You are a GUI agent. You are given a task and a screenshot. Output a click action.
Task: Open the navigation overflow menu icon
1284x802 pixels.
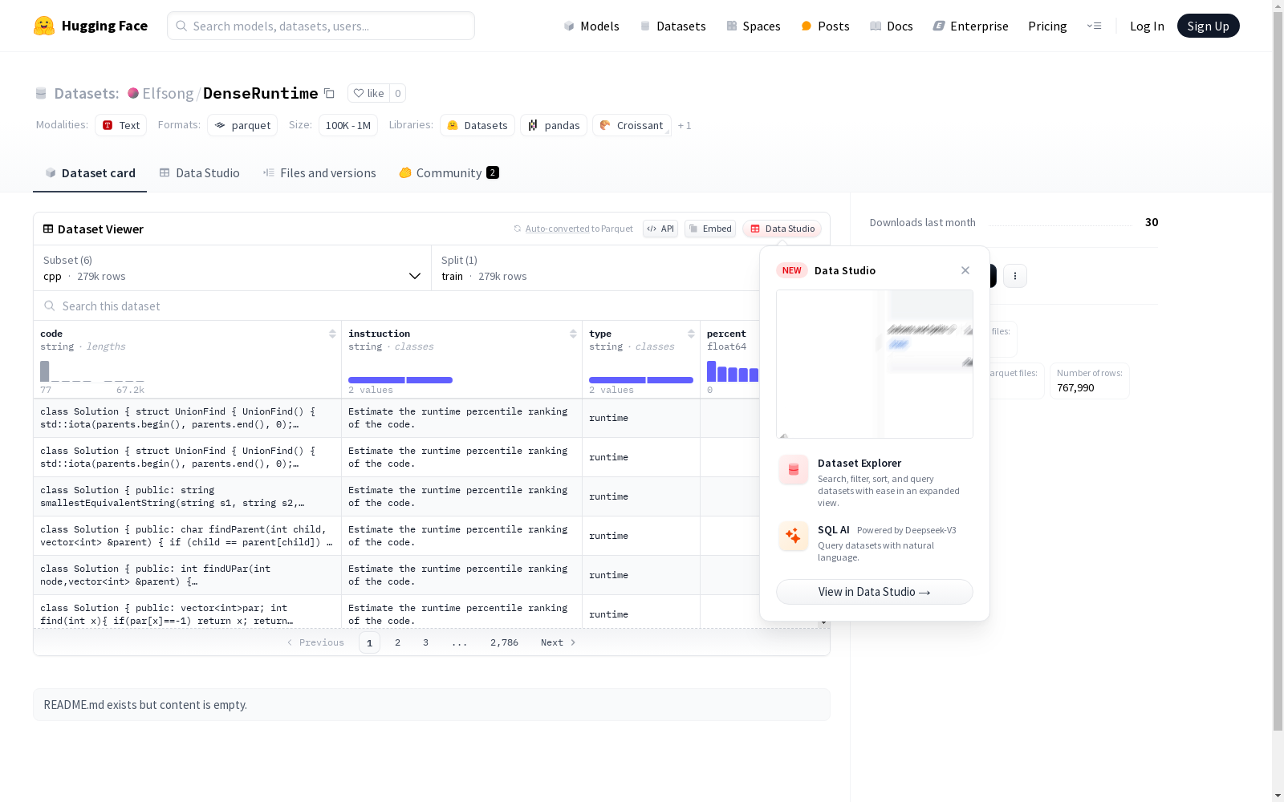(x=1094, y=26)
